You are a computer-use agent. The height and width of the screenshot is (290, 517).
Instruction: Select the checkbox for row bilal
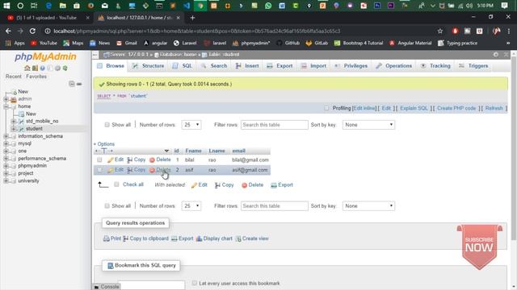(x=99, y=159)
